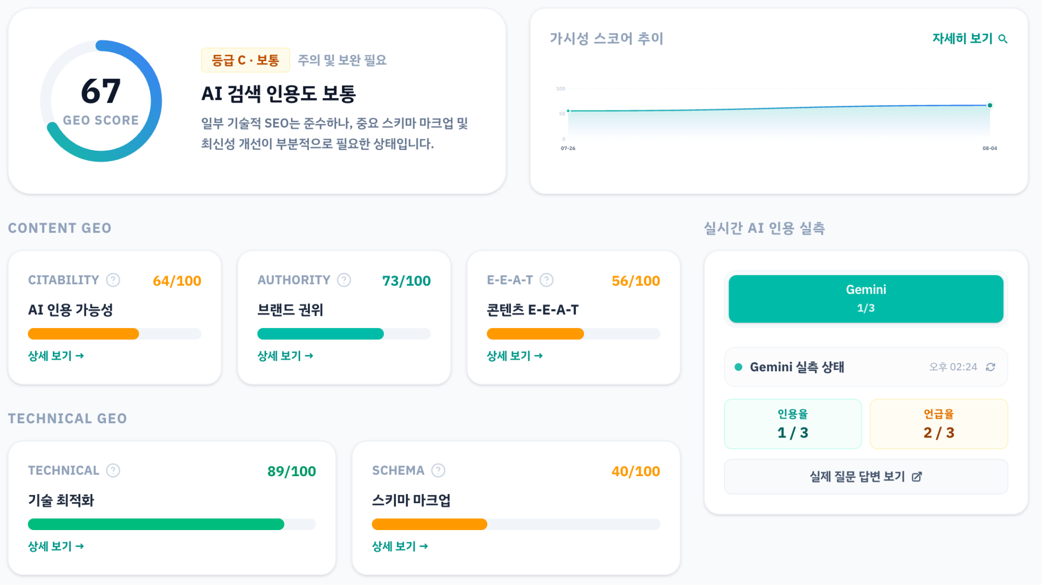The image size is (1042, 585).
Task: Click the help icon beside AUTHORITY
Action: [x=344, y=280]
